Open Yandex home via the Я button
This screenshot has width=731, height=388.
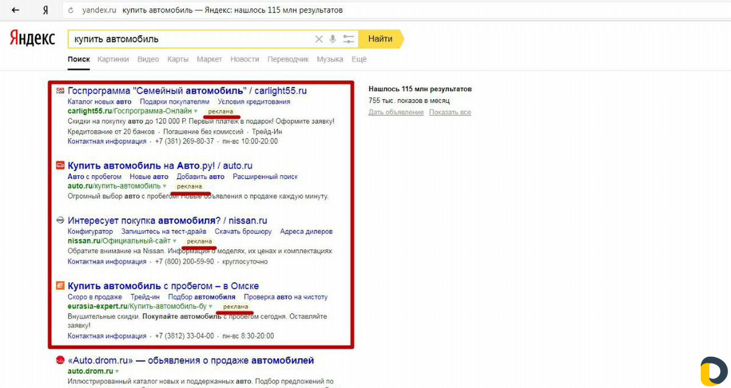45,10
